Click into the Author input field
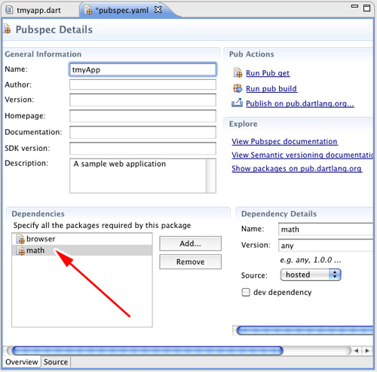Image resolution: width=377 pixels, height=372 pixels. tap(143, 85)
